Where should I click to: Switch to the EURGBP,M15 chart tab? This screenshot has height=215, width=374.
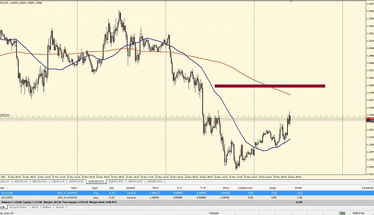click(154, 182)
